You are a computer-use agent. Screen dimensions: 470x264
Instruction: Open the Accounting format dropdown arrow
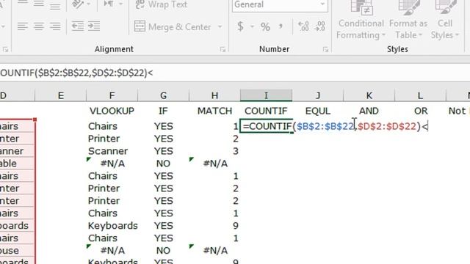[x=252, y=27]
